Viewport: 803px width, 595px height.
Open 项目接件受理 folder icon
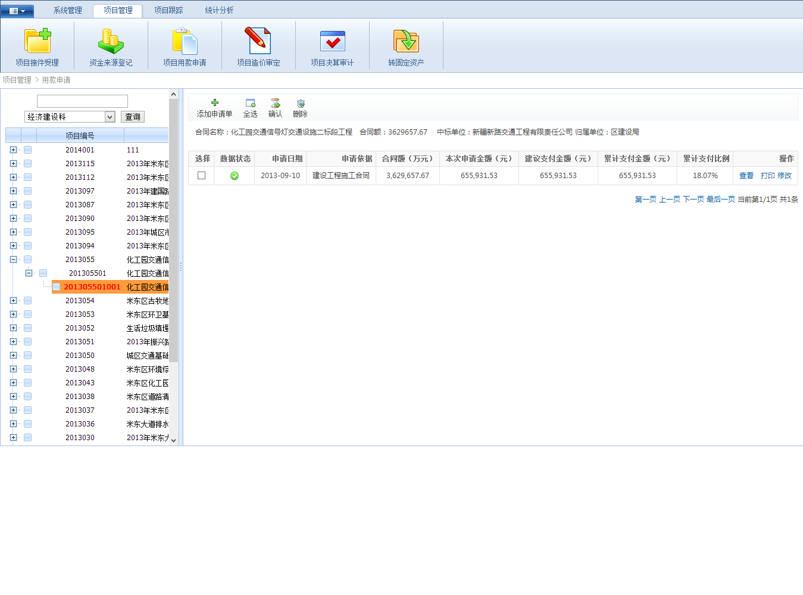[38, 42]
